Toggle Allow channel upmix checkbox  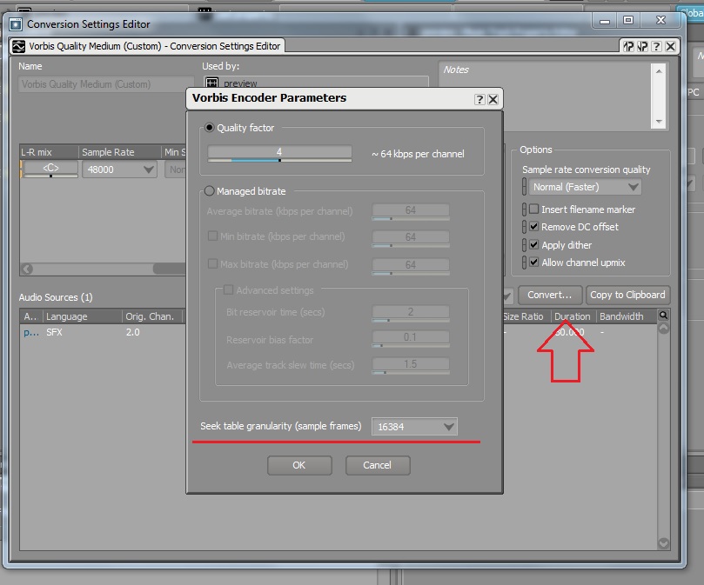tap(533, 262)
